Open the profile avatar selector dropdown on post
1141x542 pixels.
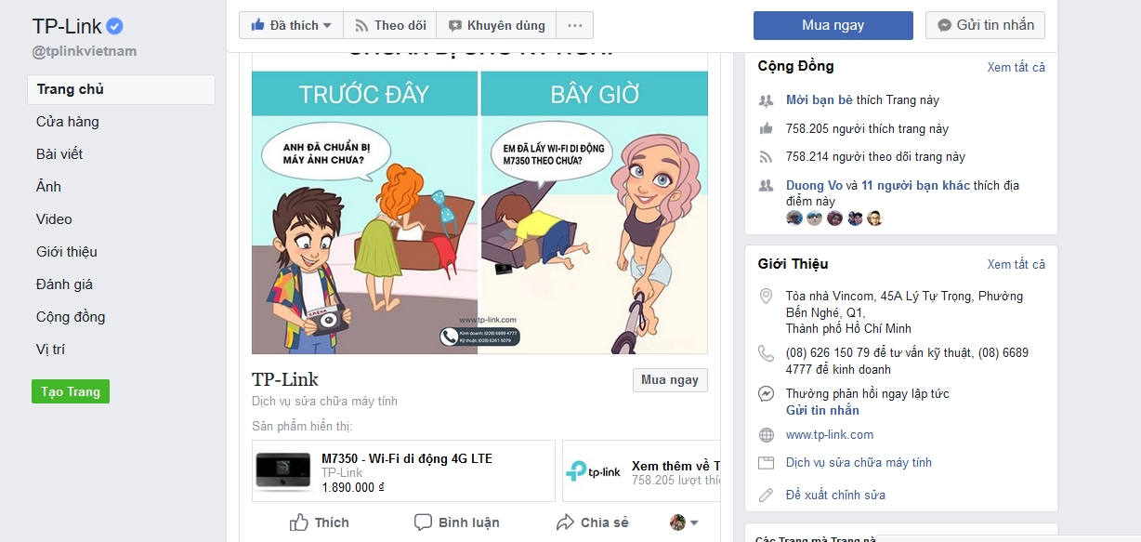pyautogui.click(x=684, y=522)
